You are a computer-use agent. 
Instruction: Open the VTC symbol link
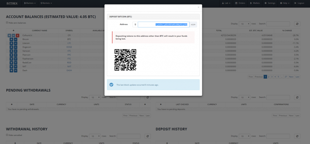pos(69,51)
